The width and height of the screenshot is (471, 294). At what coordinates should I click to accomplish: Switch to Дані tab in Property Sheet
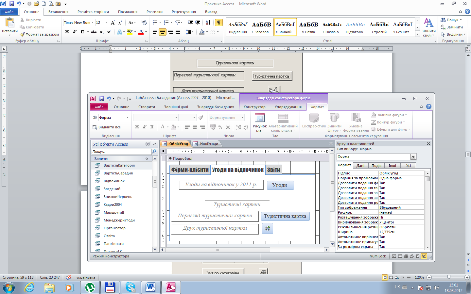click(360, 166)
